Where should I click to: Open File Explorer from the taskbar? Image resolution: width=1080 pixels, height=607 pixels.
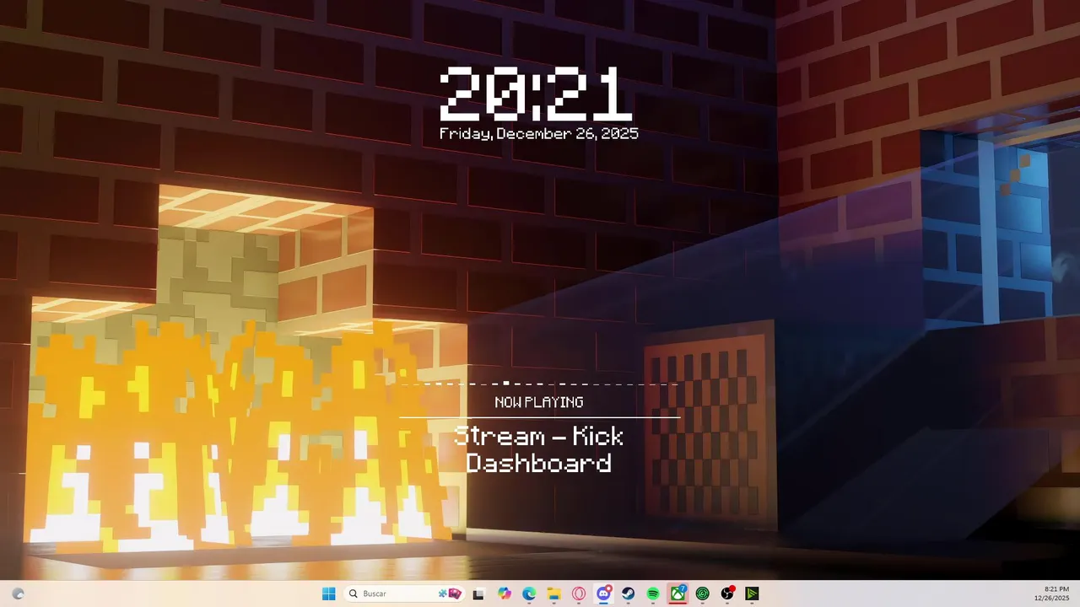[554, 594]
